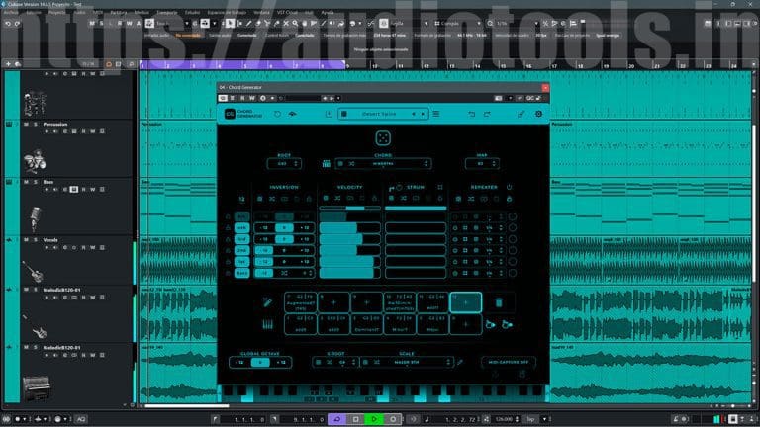Open the Root note selector
Screen dimensions: 760x427
(x=284, y=164)
